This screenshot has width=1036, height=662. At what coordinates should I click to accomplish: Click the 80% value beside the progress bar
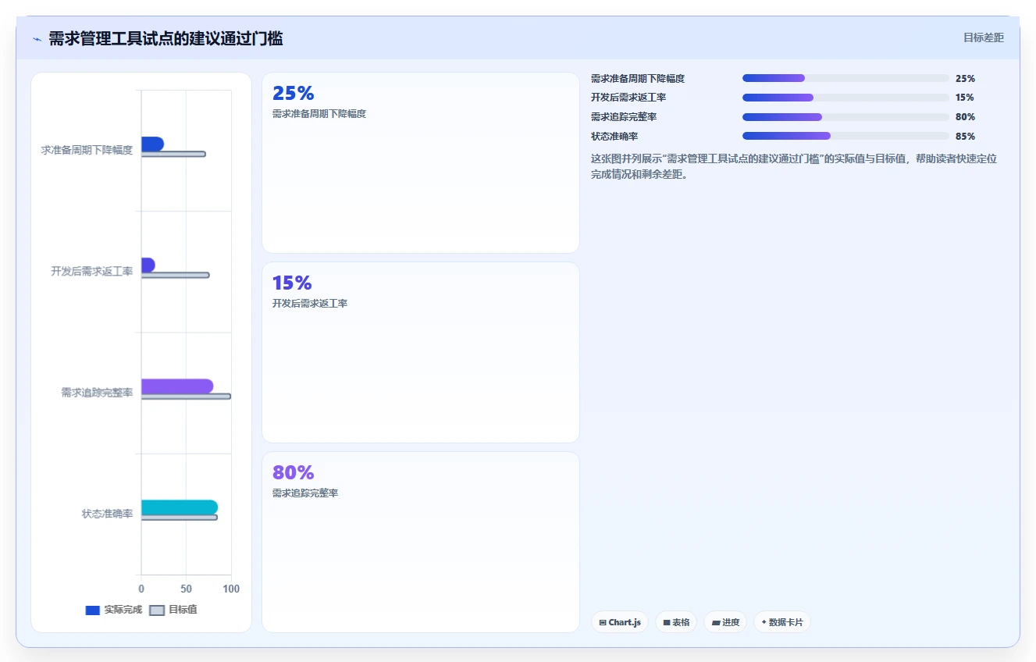[965, 117]
